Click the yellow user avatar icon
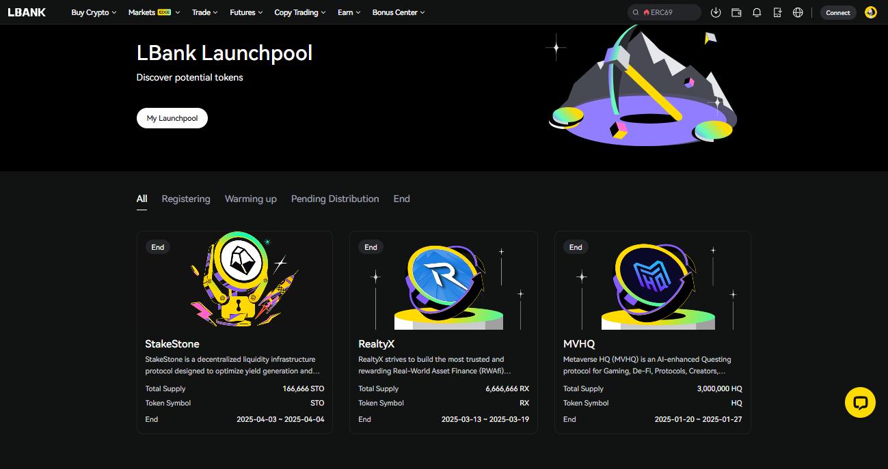 [x=870, y=12]
